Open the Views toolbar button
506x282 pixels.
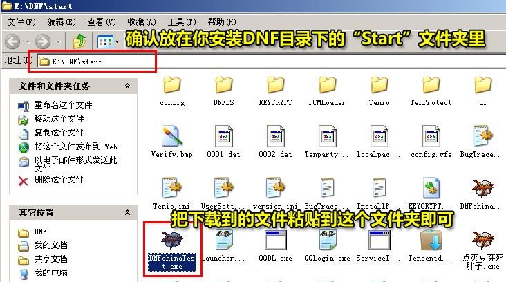tap(105, 41)
